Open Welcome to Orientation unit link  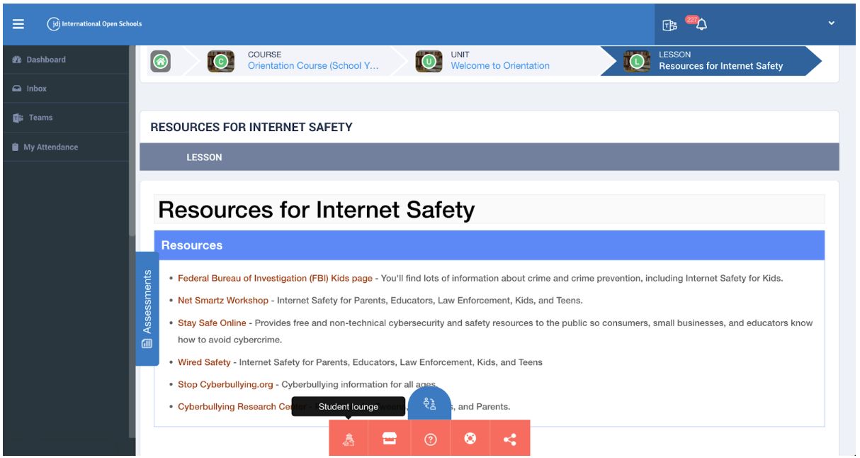500,65
